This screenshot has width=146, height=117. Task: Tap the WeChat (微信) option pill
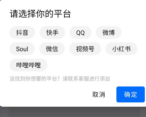click(x=52, y=49)
